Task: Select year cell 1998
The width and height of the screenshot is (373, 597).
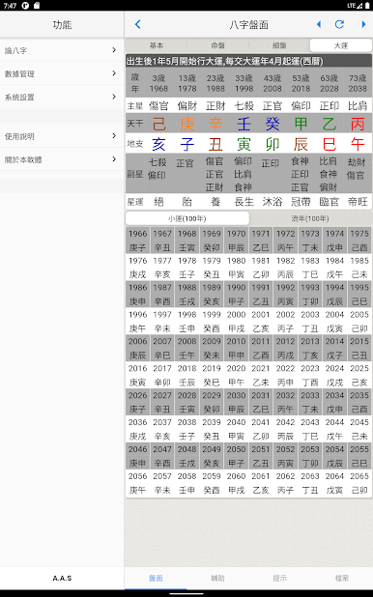Action: point(187,321)
